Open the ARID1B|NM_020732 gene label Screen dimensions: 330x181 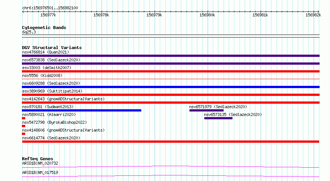pyautogui.click(x=40, y=163)
